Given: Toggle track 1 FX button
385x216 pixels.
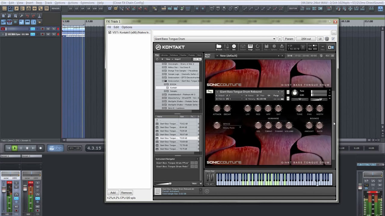Looking at the screenshot, I should pyautogui.click(x=33, y=29).
